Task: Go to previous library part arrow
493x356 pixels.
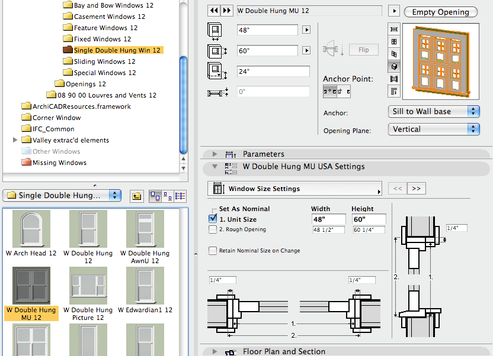Action: (x=215, y=11)
